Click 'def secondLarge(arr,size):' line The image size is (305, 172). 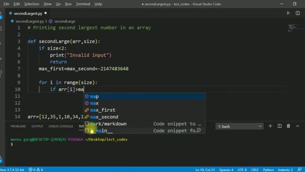click(x=64, y=42)
